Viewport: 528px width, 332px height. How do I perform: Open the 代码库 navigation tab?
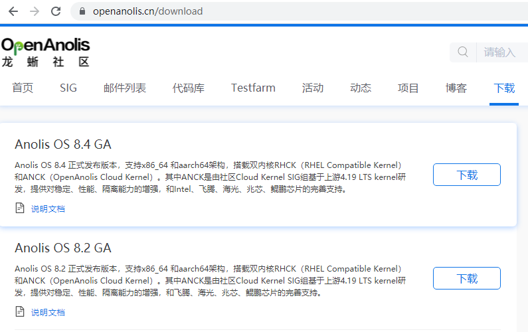[188, 88]
